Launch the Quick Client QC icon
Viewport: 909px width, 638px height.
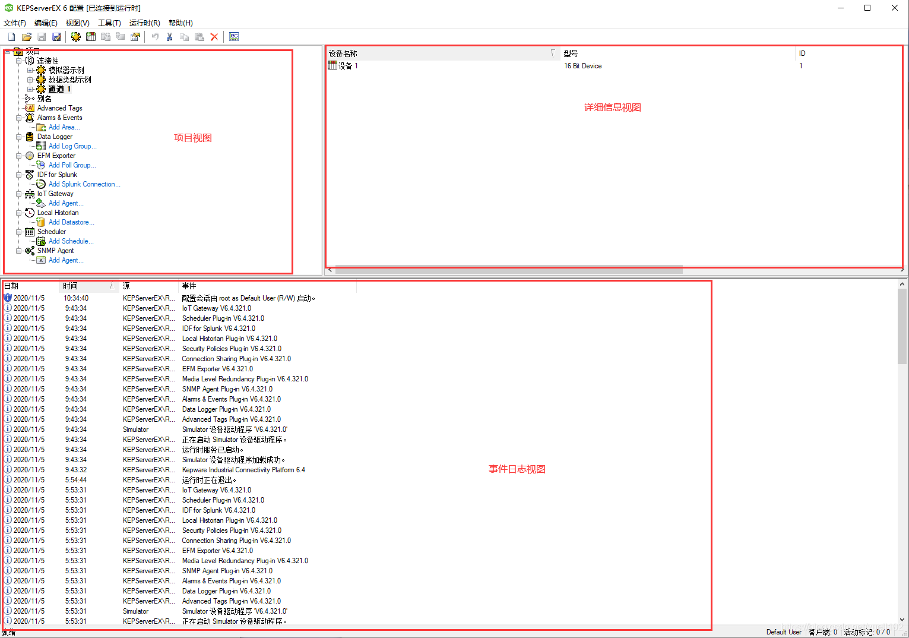tap(234, 37)
